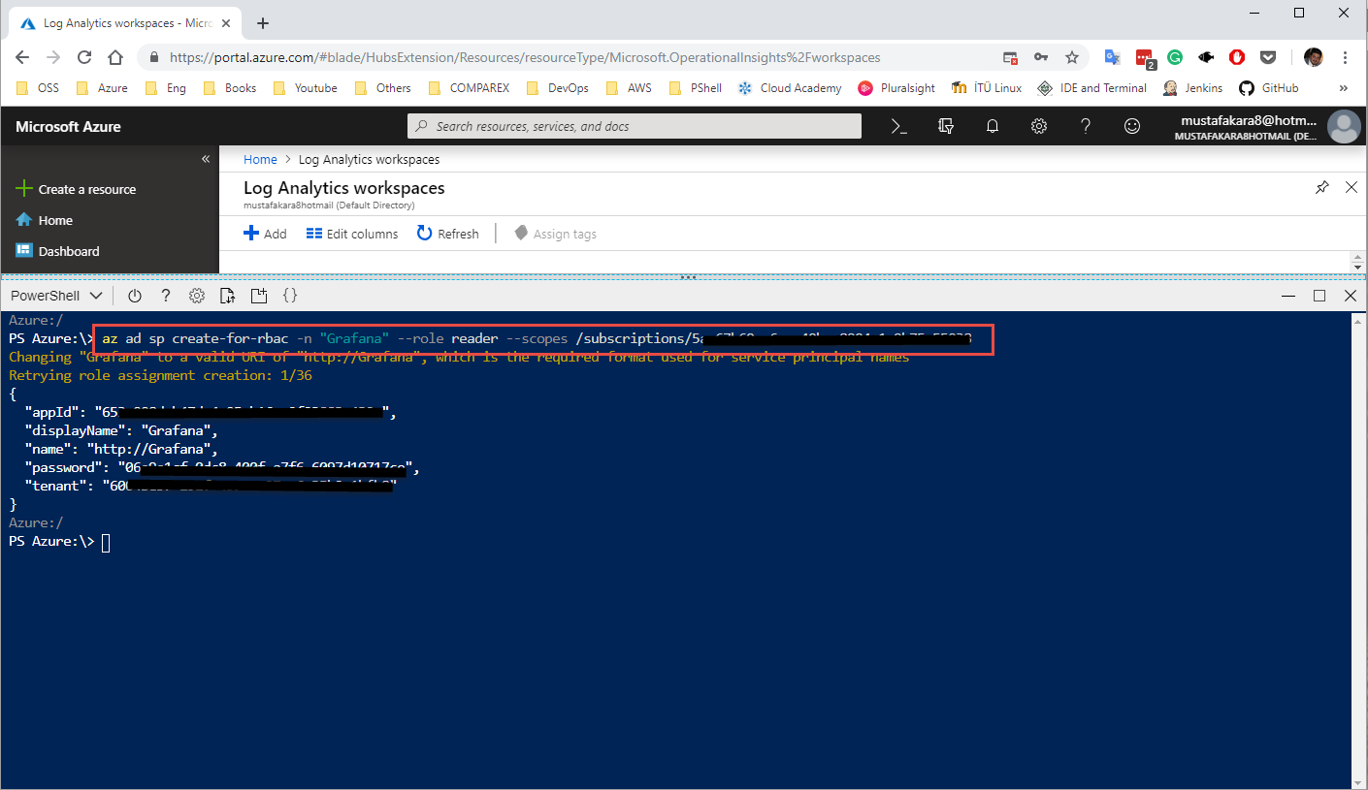Screen dimensions: 1368x790
Task: Click the browser address bar URL
Action: click(x=525, y=57)
